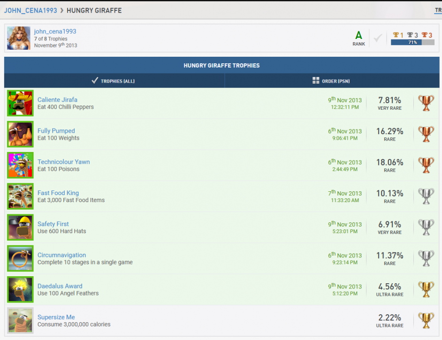Click the Caliente Jirafa trophy icon
This screenshot has height=340, width=442.
(20, 103)
